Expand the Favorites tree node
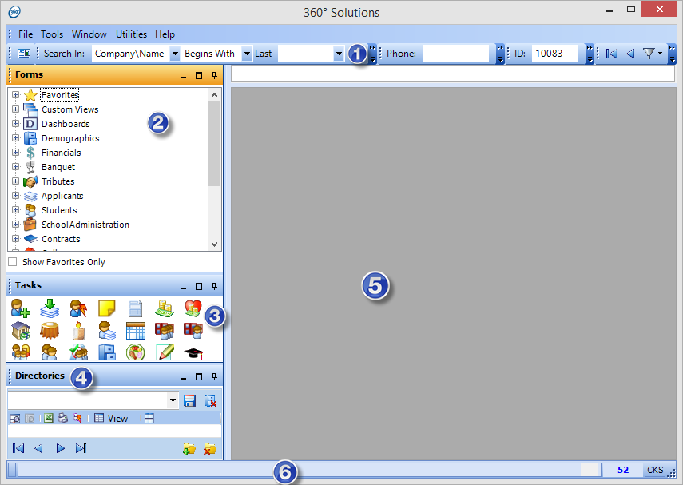This screenshot has width=683, height=485. click(x=16, y=94)
